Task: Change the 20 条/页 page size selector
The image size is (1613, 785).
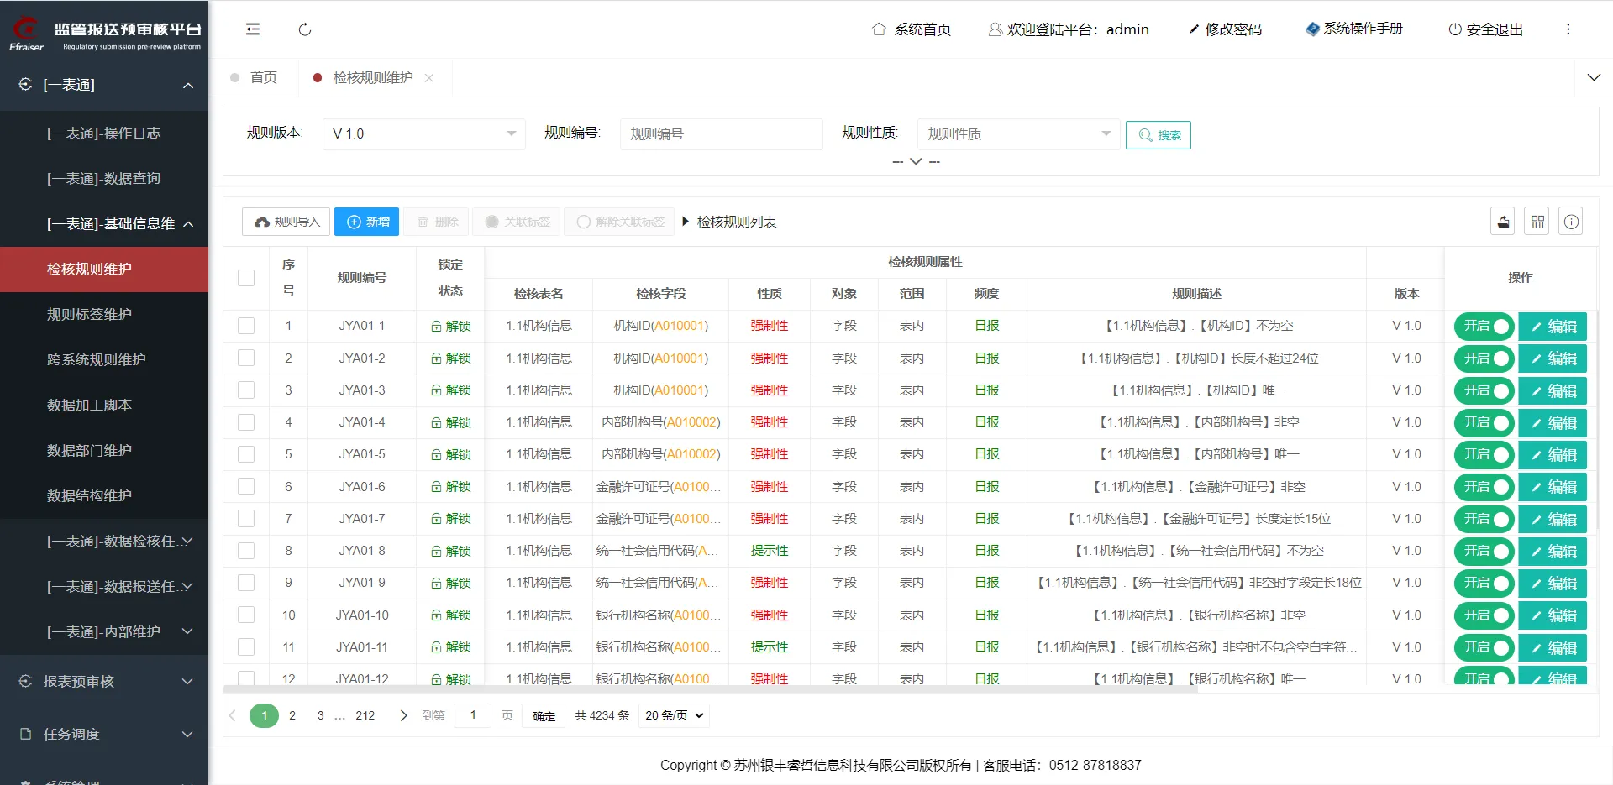Action: click(675, 715)
